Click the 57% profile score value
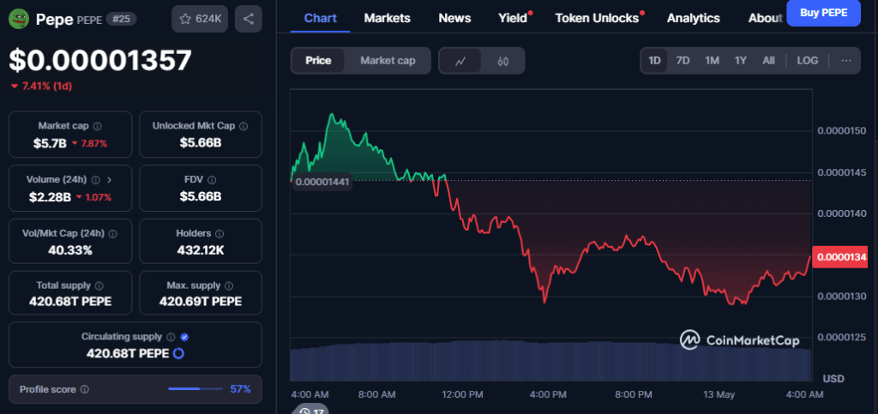This screenshot has width=878, height=414. pyautogui.click(x=241, y=389)
